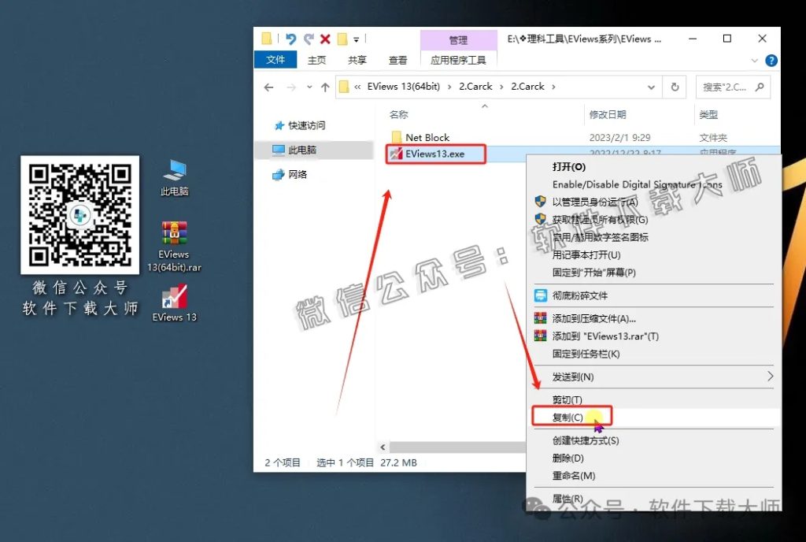The width and height of the screenshot is (806, 542).
Task: Click the blue help question mark icon
Action: [771, 60]
